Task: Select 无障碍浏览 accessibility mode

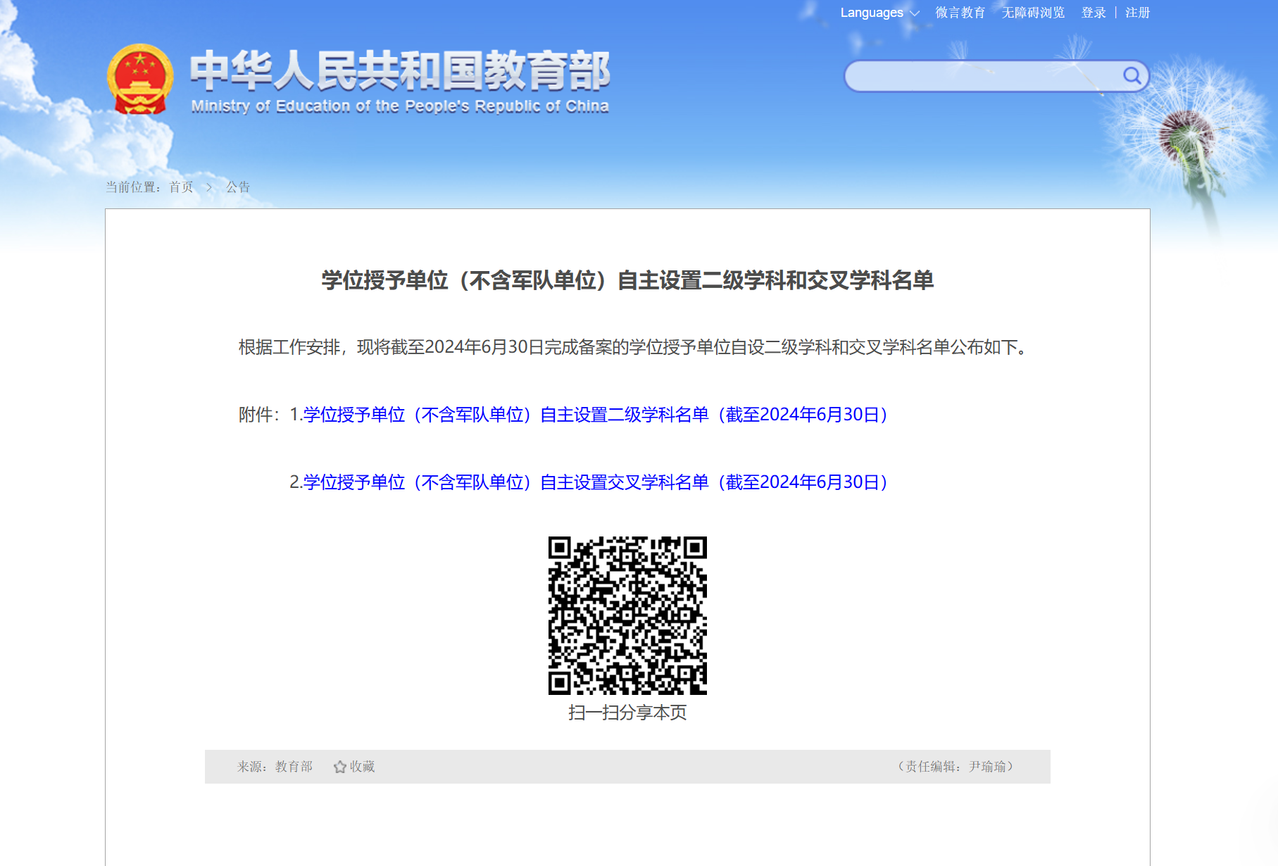Action: [x=1033, y=13]
